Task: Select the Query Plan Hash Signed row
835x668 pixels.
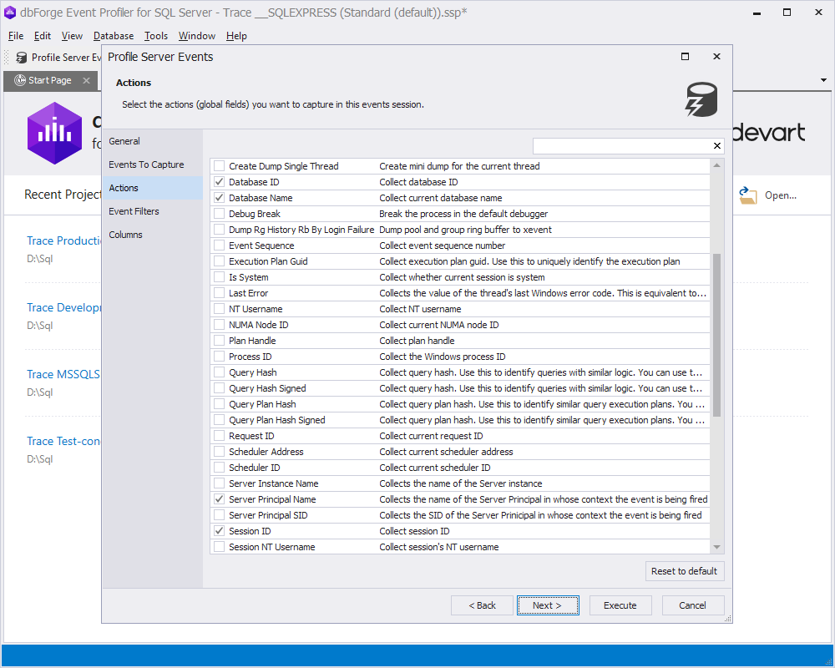Action: point(460,420)
